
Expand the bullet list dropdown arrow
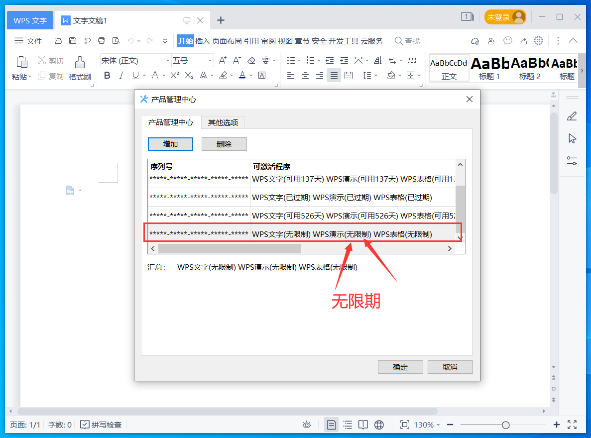[x=299, y=61]
